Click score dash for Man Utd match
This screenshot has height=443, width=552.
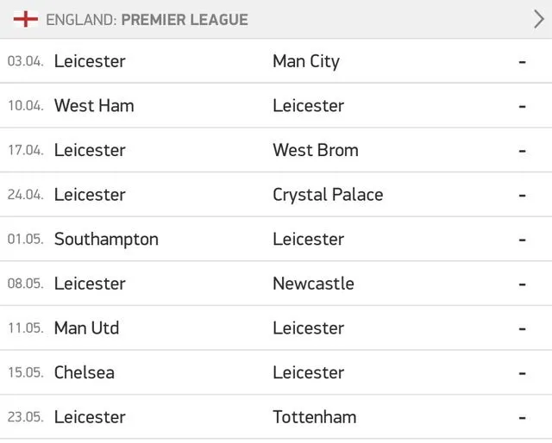click(522, 328)
